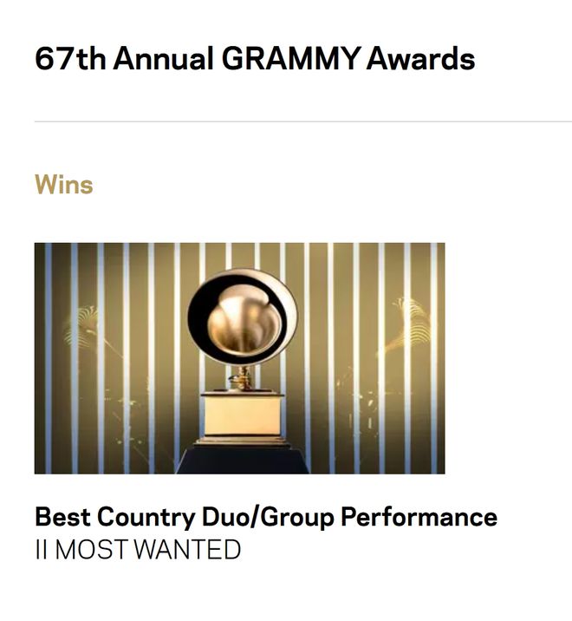The width and height of the screenshot is (572, 621).
Task: Click the golden gramophone horn in image
Action: coord(243,317)
